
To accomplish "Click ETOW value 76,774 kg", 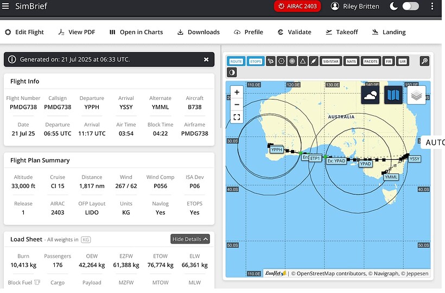I will (160, 265).
